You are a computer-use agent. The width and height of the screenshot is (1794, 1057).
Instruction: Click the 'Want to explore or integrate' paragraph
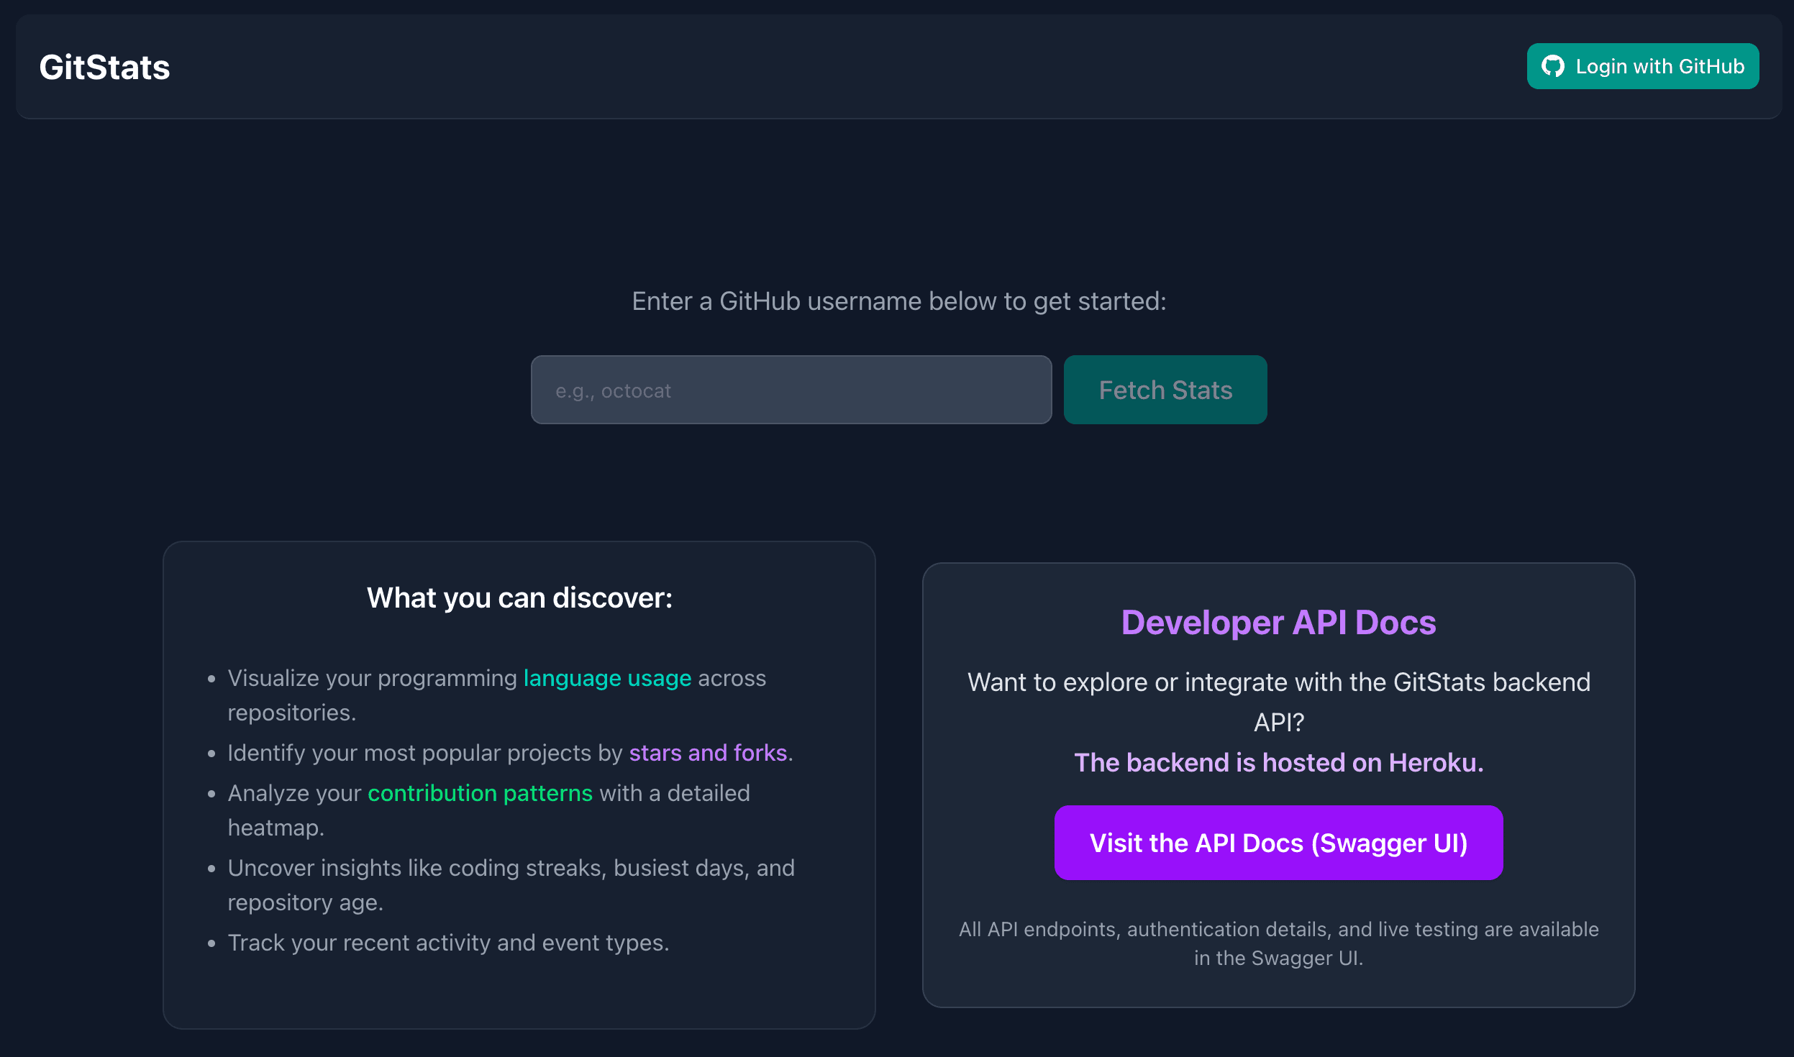[x=1278, y=683]
